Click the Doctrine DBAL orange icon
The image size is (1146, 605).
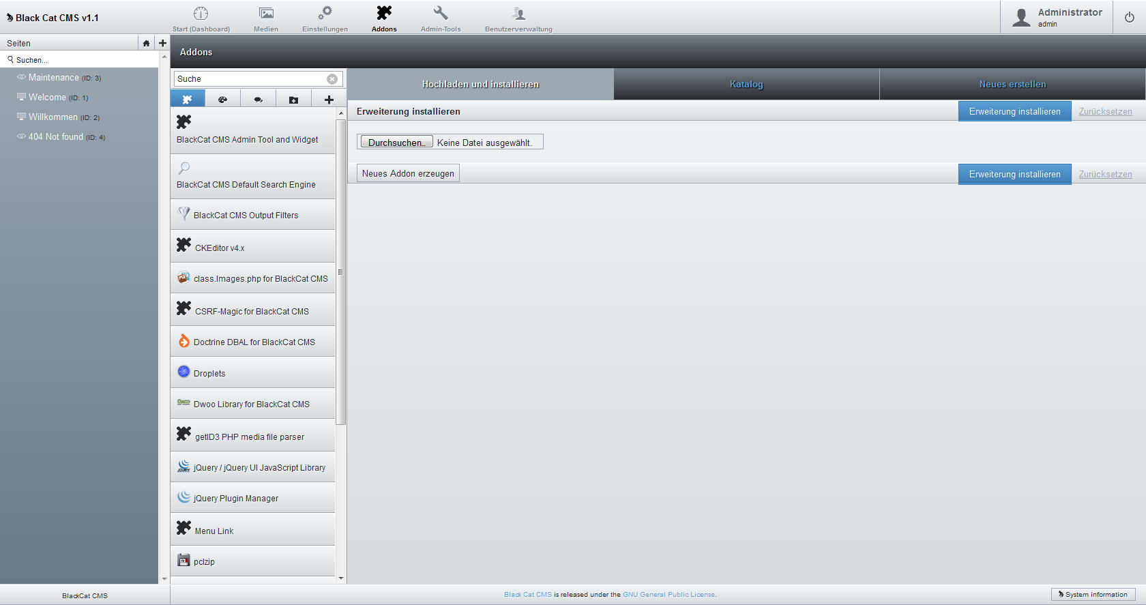pos(183,340)
